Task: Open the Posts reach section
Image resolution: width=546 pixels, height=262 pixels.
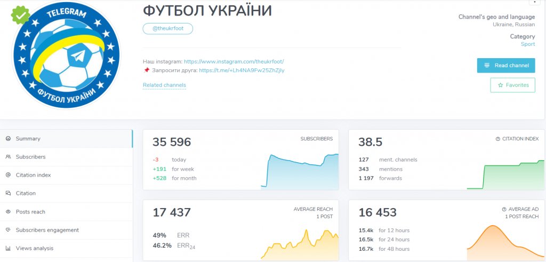Action: point(66,211)
